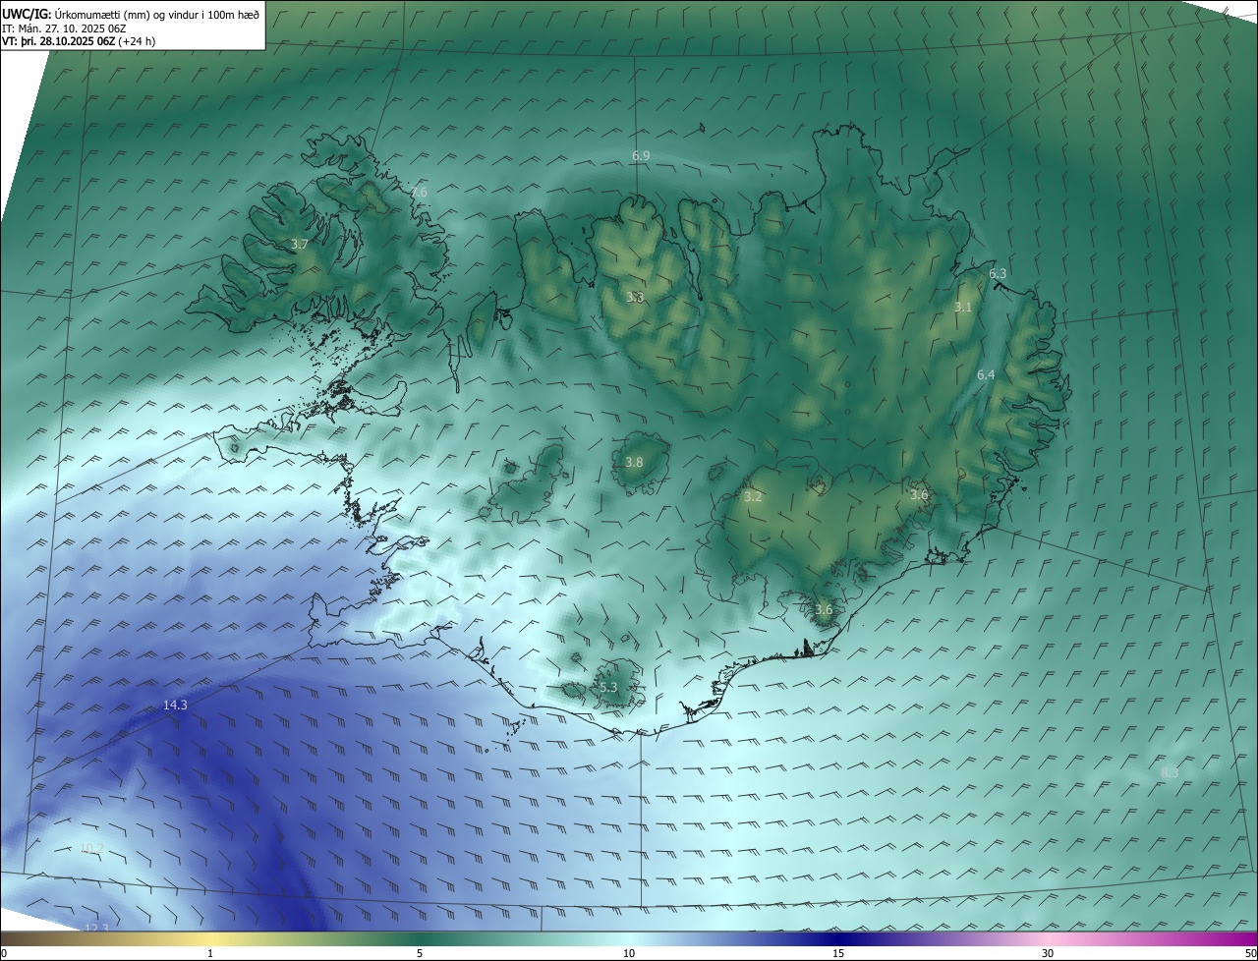Select the 10 tick on color legend
The image size is (1258, 961).
(629, 953)
